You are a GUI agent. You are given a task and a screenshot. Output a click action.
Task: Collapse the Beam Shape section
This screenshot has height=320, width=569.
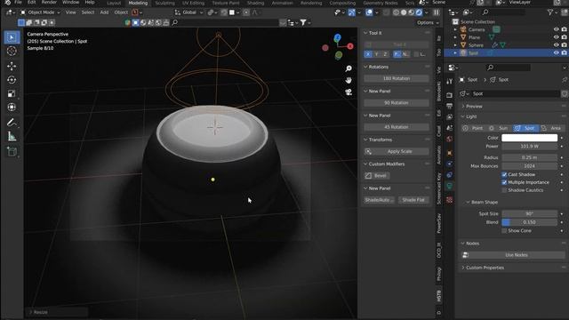coord(469,202)
